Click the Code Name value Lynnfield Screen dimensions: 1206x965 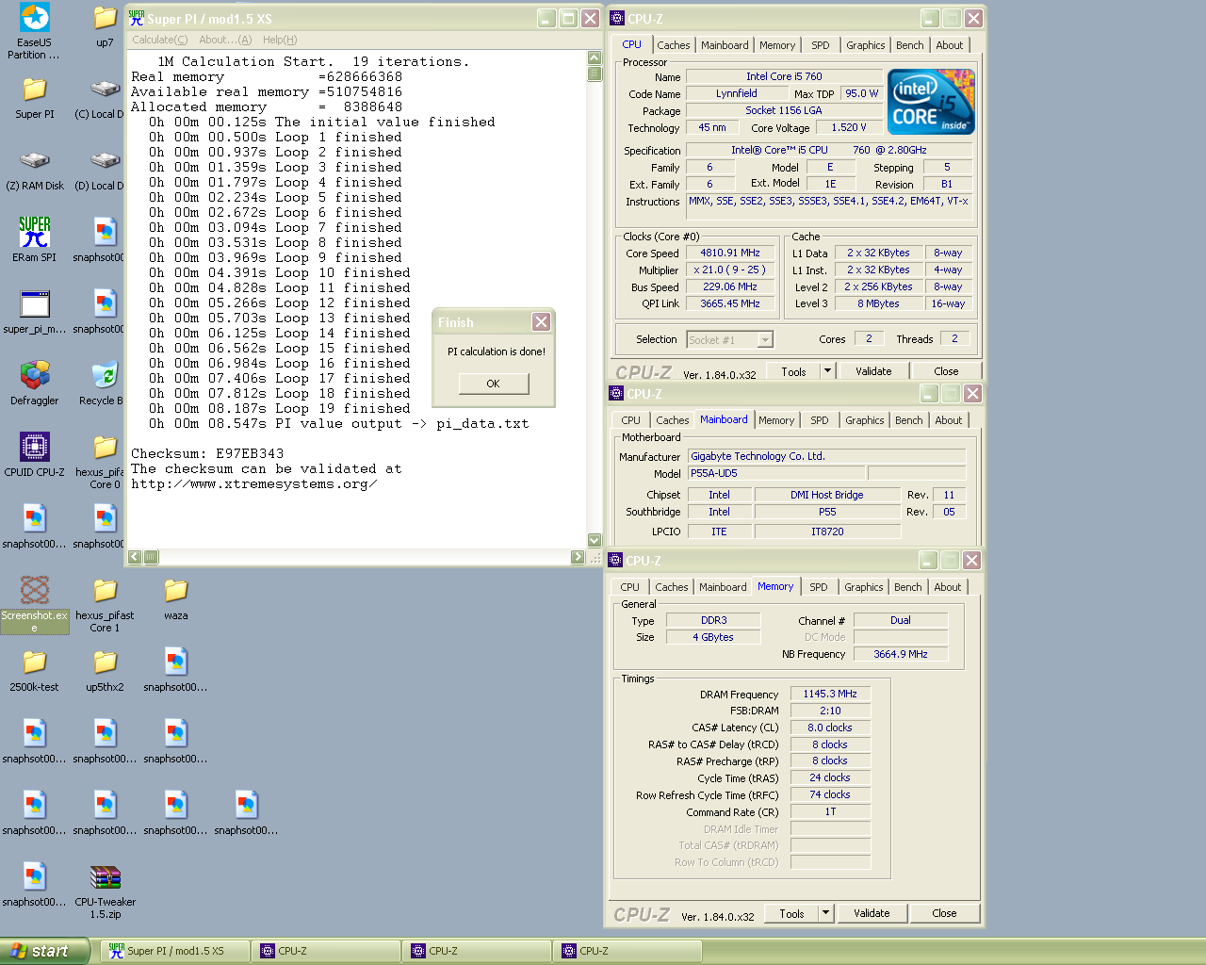click(736, 93)
